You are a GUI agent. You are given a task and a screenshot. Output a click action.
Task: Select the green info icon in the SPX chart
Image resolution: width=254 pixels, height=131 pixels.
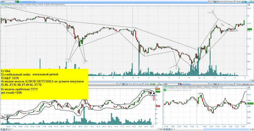(x=165, y=90)
